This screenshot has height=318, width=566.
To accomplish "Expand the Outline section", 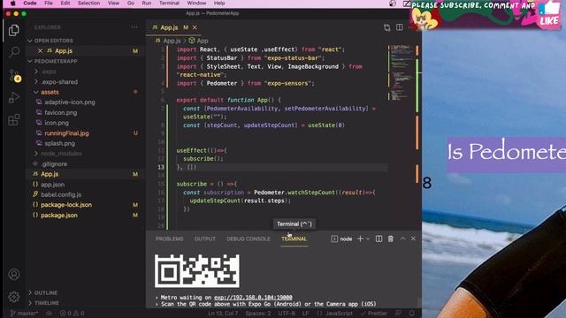I will (46, 292).
